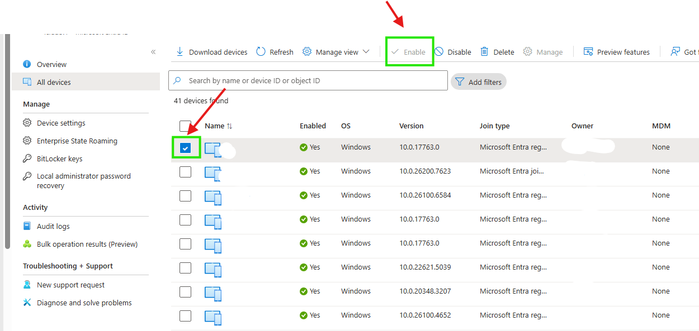699x331 pixels.
Task: Check the checkbox for version 10.0.26100.4652 device
Action: [185, 316]
